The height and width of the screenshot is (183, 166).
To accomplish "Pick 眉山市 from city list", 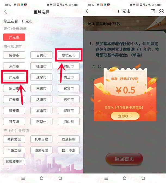I will pos(41,110).
